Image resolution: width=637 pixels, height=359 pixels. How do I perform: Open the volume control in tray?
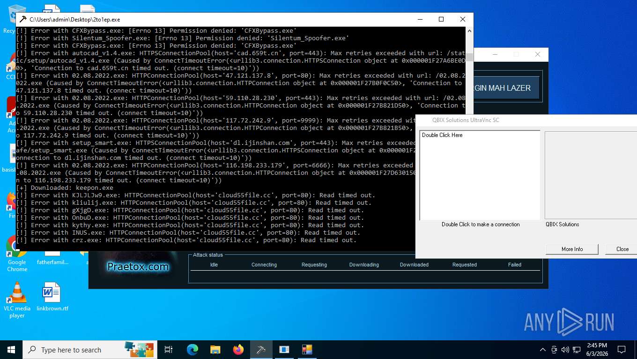565,350
